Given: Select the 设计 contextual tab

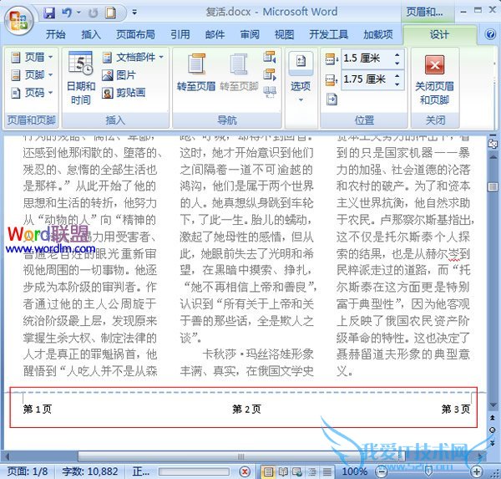Looking at the screenshot, I should (439, 34).
